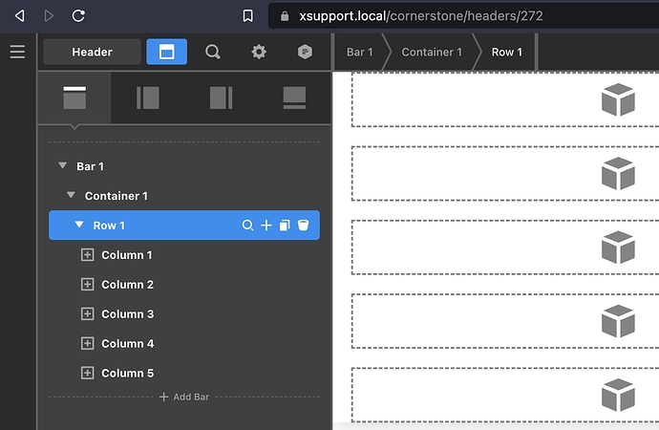This screenshot has height=430, width=659.
Task: Switch to the left sidebar region tab
Action: coord(148,97)
